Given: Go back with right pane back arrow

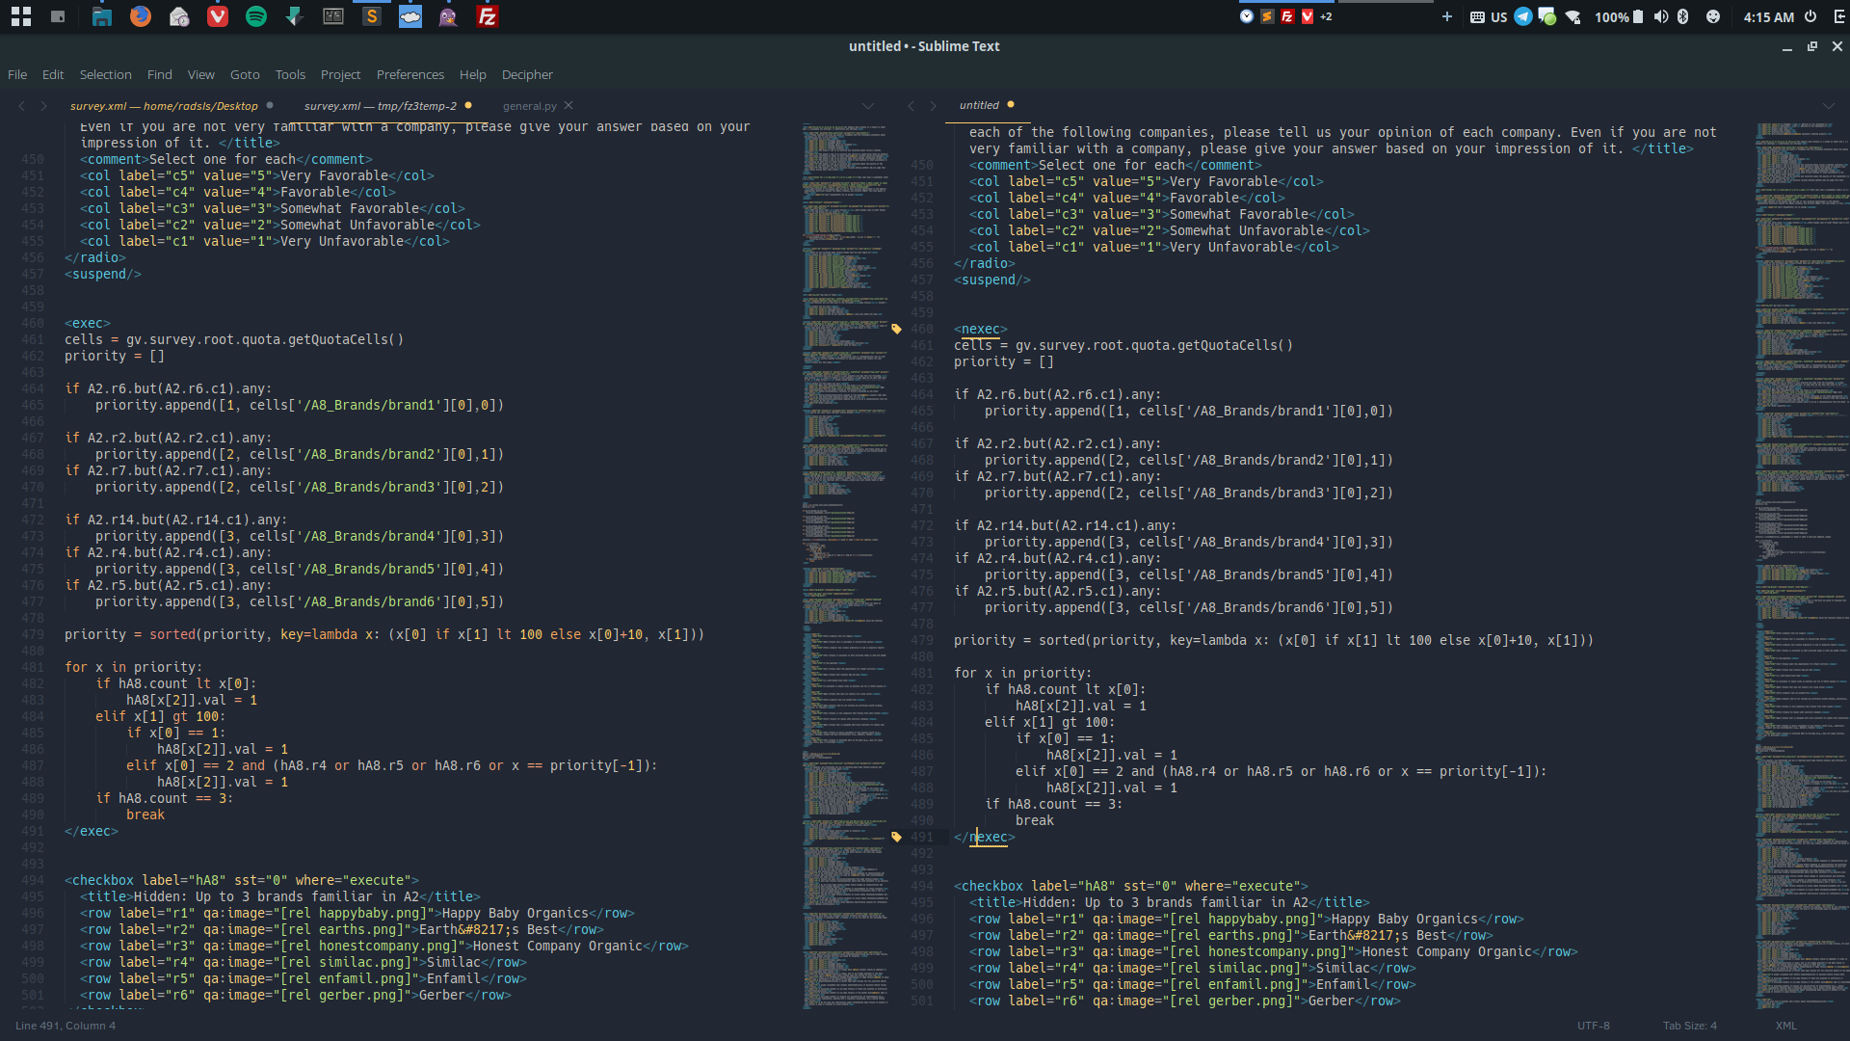Looking at the screenshot, I should coord(912,106).
